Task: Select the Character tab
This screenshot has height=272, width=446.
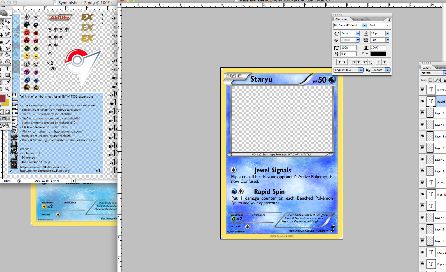Action: click(x=342, y=19)
